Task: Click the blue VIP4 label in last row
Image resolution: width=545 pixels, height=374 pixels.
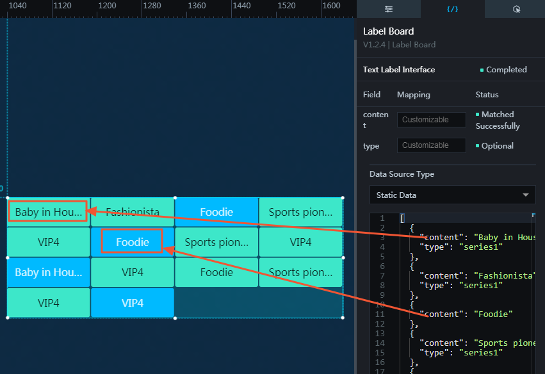Action: 133,303
